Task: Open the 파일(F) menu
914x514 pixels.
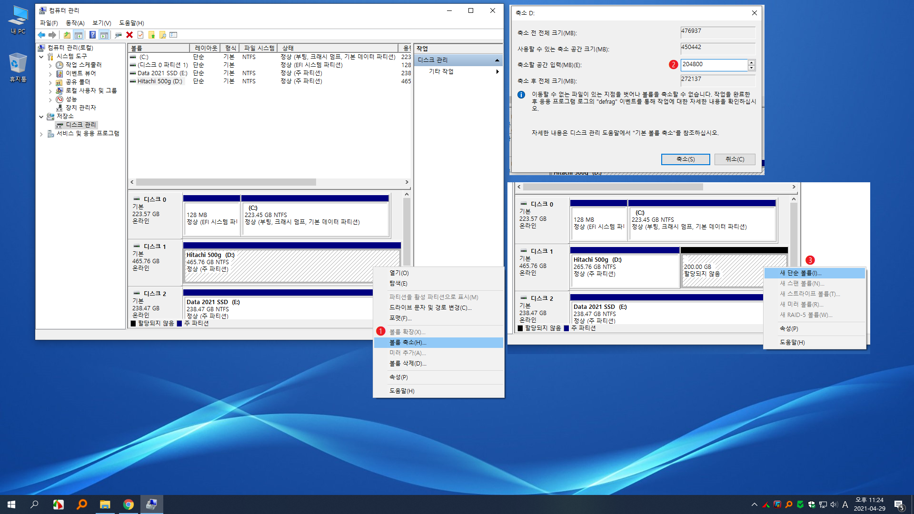Action: [49, 23]
